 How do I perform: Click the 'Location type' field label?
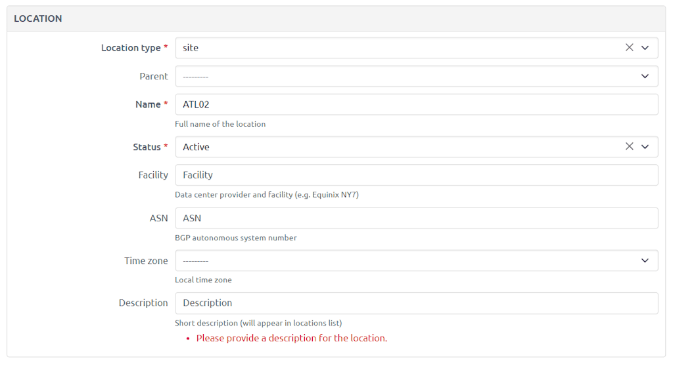pos(131,48)
